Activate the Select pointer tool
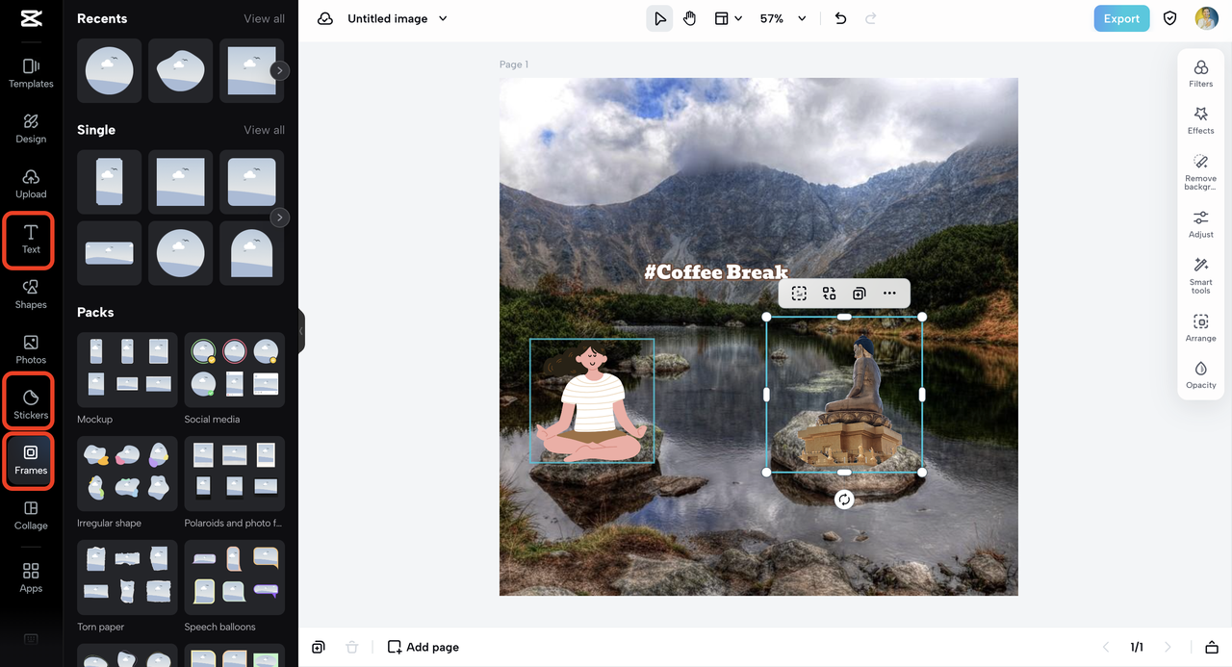 tap(659, 18)
